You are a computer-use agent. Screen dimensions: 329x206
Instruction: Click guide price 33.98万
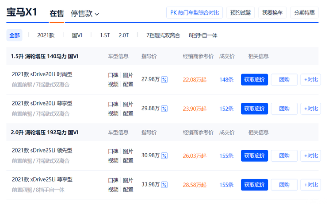coord(150,184)
